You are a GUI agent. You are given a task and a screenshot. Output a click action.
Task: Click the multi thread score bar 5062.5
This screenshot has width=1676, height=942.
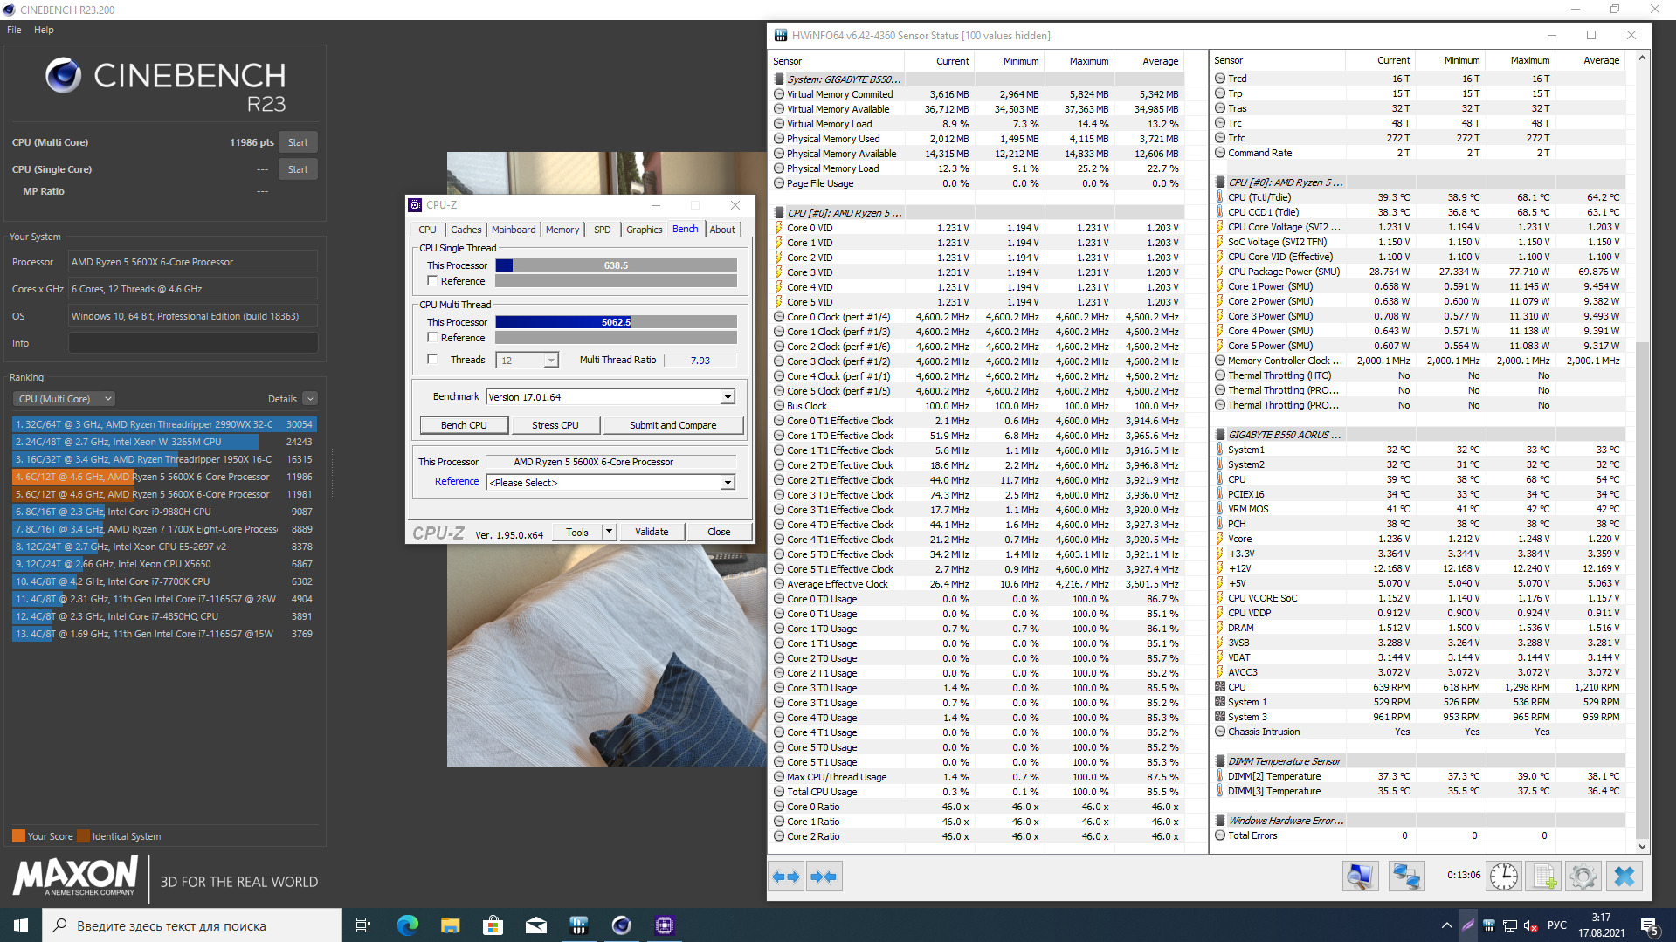[x=616, y=322]
